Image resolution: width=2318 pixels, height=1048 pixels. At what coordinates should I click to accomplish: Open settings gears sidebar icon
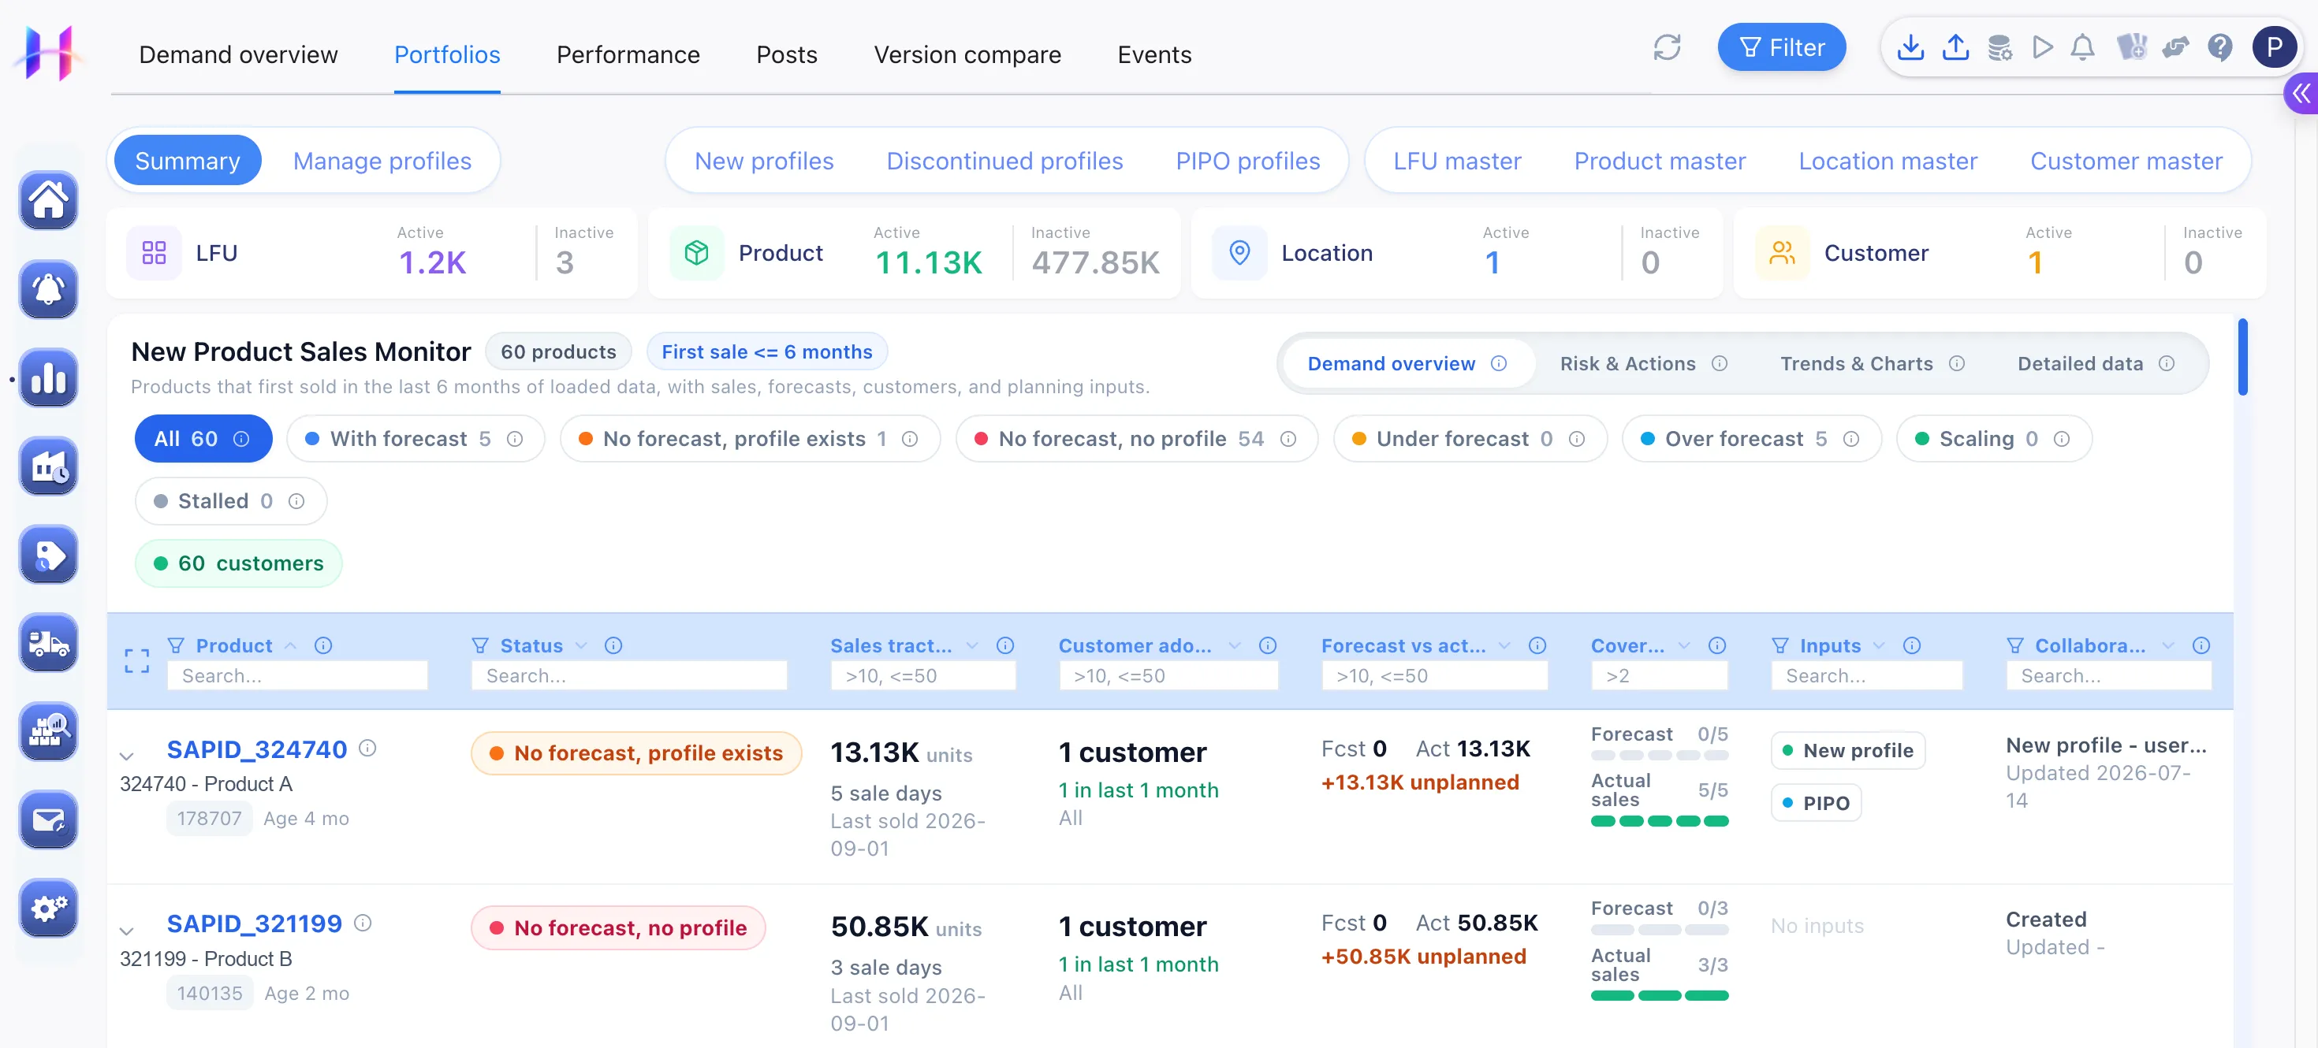pyautogui.click(x=49, y=908)
